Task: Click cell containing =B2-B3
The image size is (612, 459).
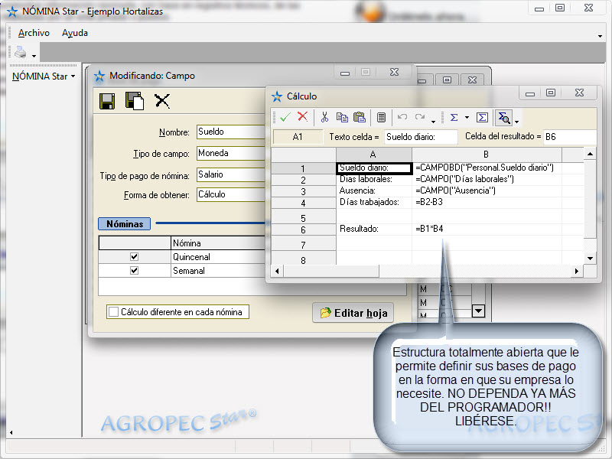Action: point(487,202)
